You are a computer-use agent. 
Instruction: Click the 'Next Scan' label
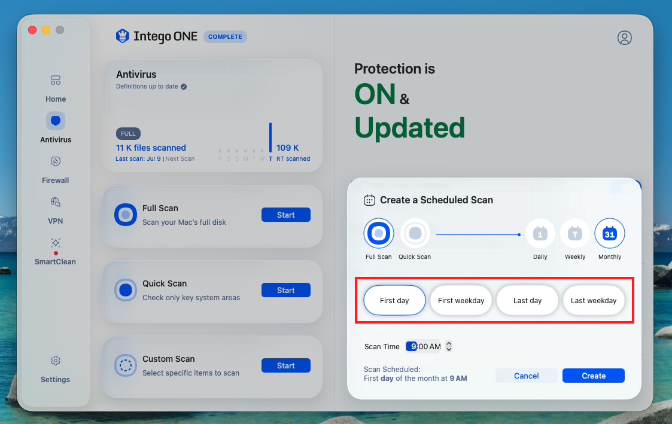(180, 159)
